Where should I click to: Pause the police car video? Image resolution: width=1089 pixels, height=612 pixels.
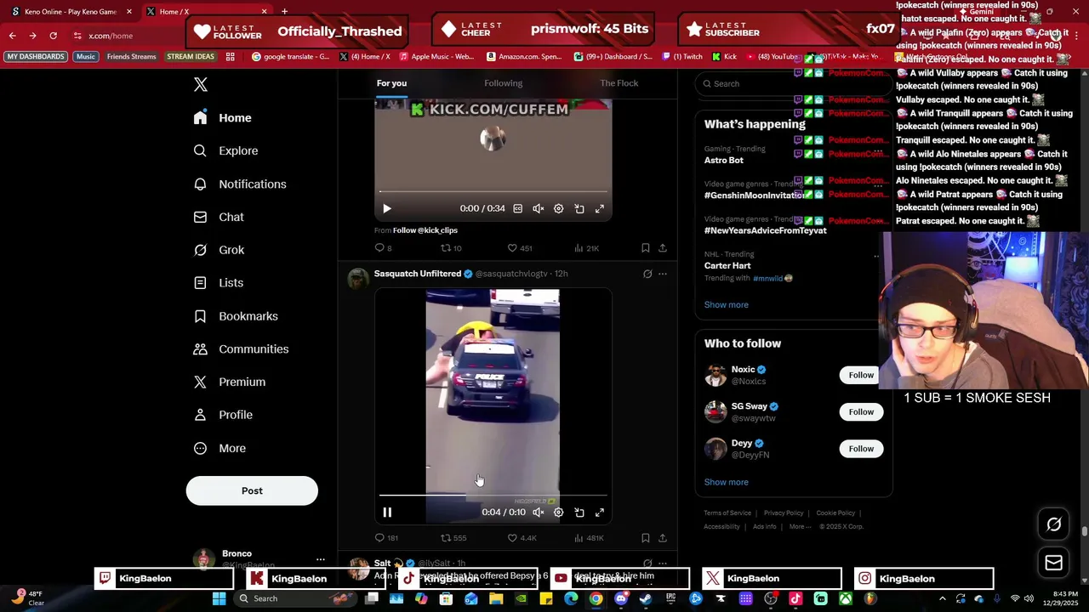pos(387,513)
